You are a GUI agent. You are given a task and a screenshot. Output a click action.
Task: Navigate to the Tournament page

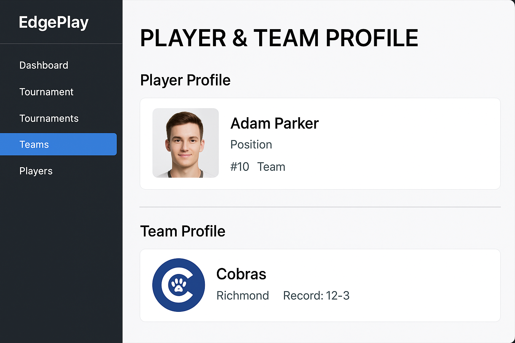(46, 92)
